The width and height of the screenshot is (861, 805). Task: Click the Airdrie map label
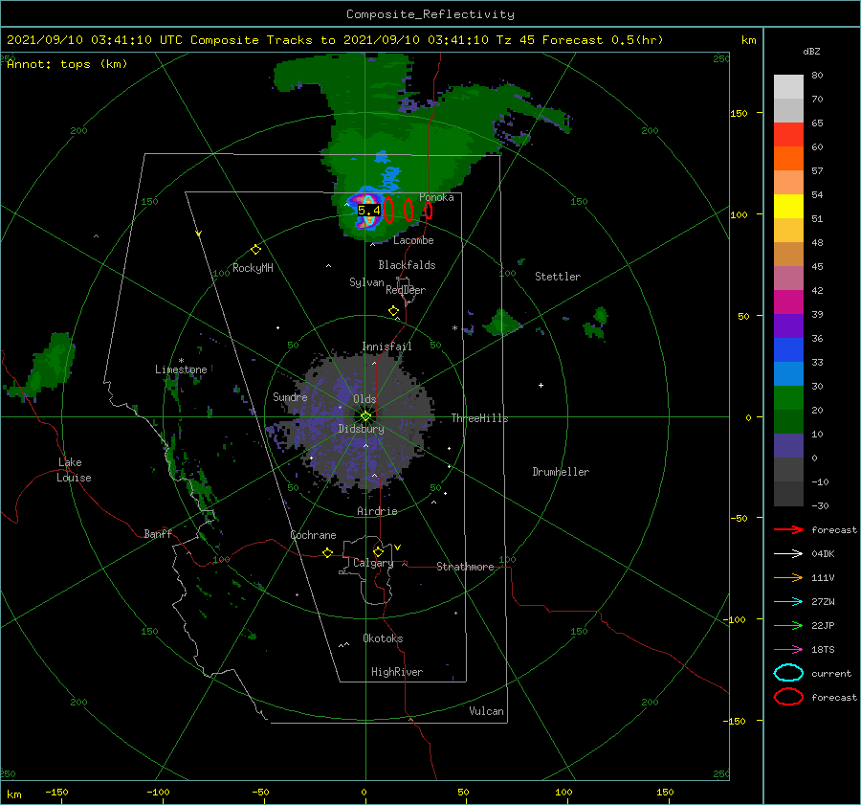click(x=377, y=511)
